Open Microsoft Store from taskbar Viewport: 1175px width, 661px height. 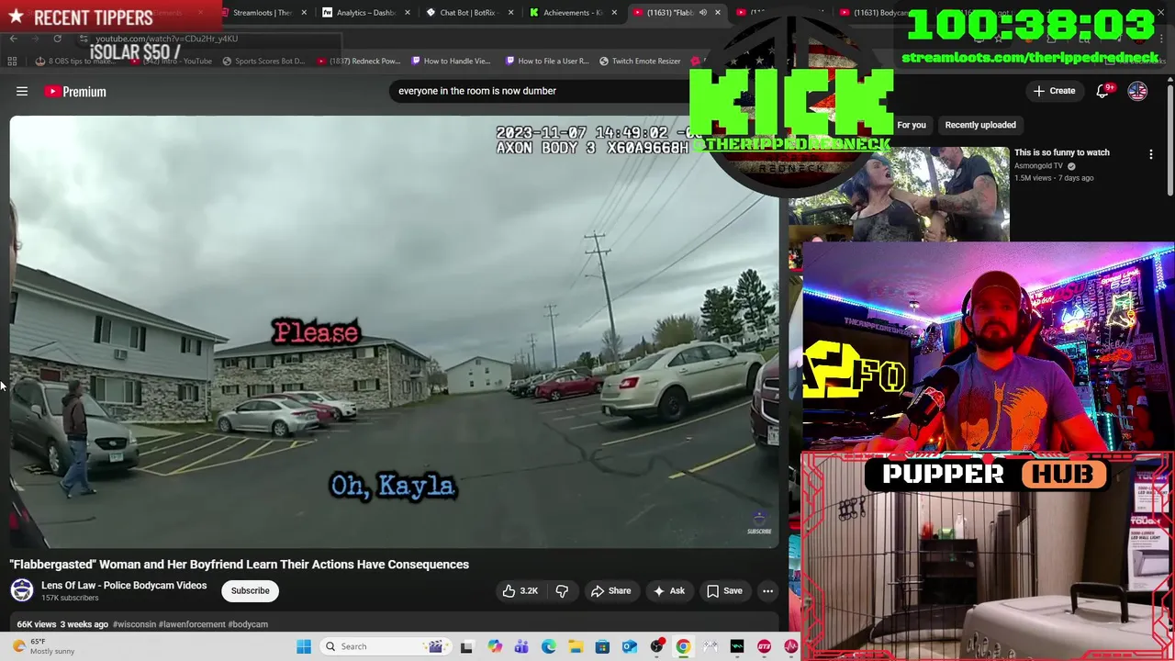pyautogui.click(x=602, y=646)
